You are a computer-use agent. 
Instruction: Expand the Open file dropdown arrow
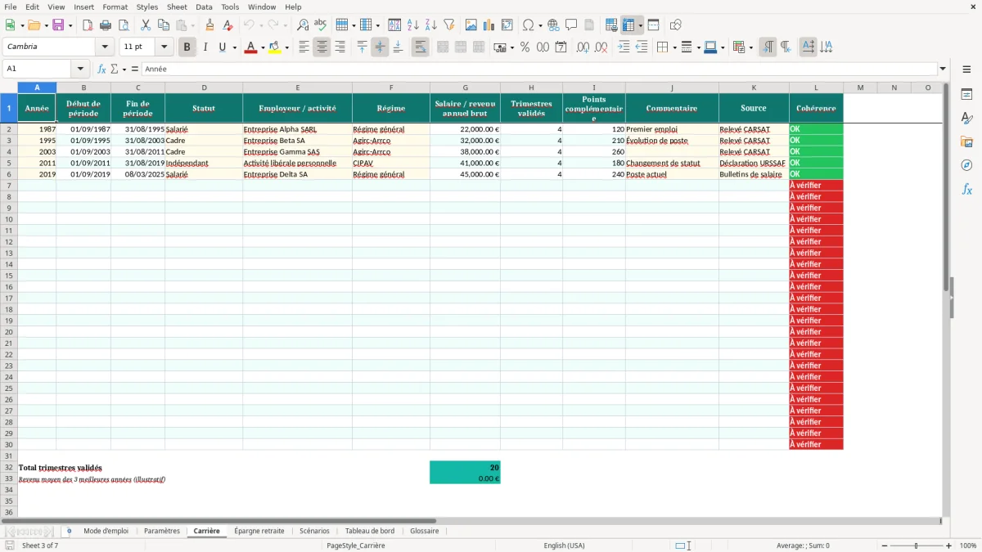45,25
